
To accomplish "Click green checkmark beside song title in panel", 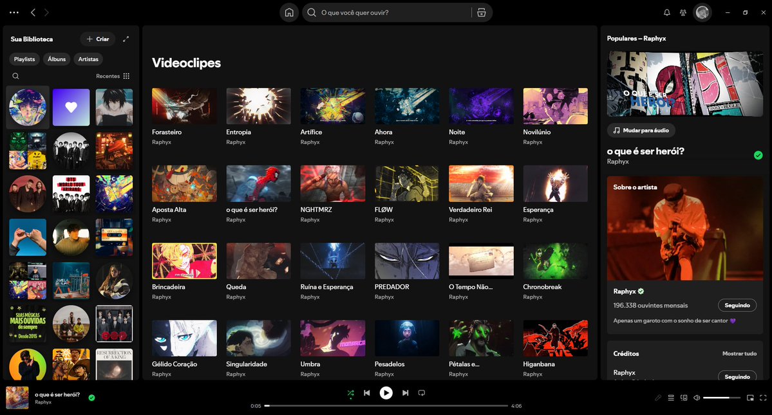I will coord(758,155).
